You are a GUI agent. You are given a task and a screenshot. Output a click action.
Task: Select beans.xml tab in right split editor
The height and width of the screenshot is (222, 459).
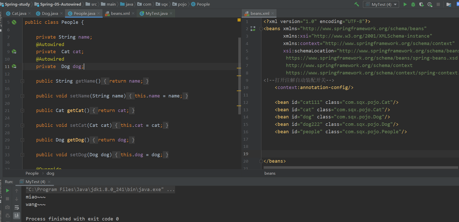pyautogui.click(x=260, y=14)
